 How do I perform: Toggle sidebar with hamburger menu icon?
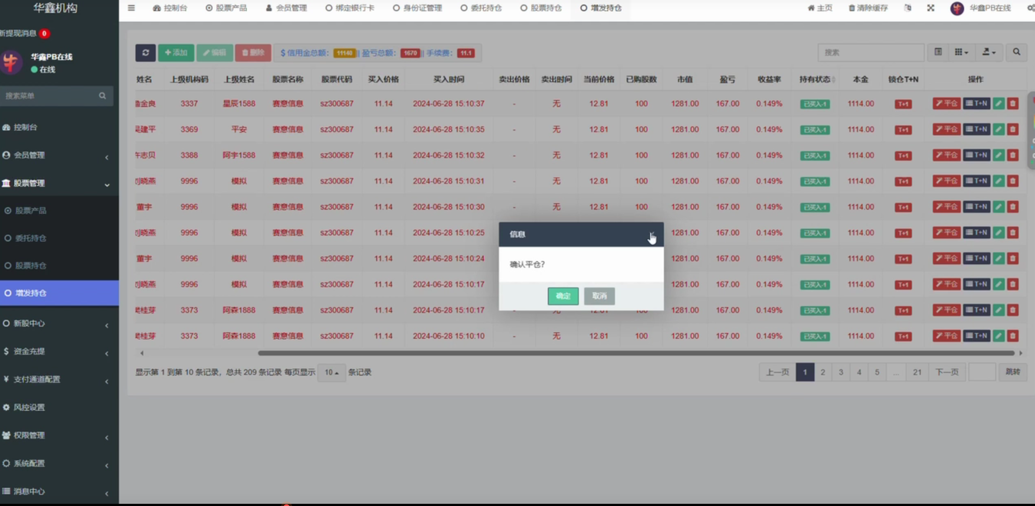click(131, 8)
